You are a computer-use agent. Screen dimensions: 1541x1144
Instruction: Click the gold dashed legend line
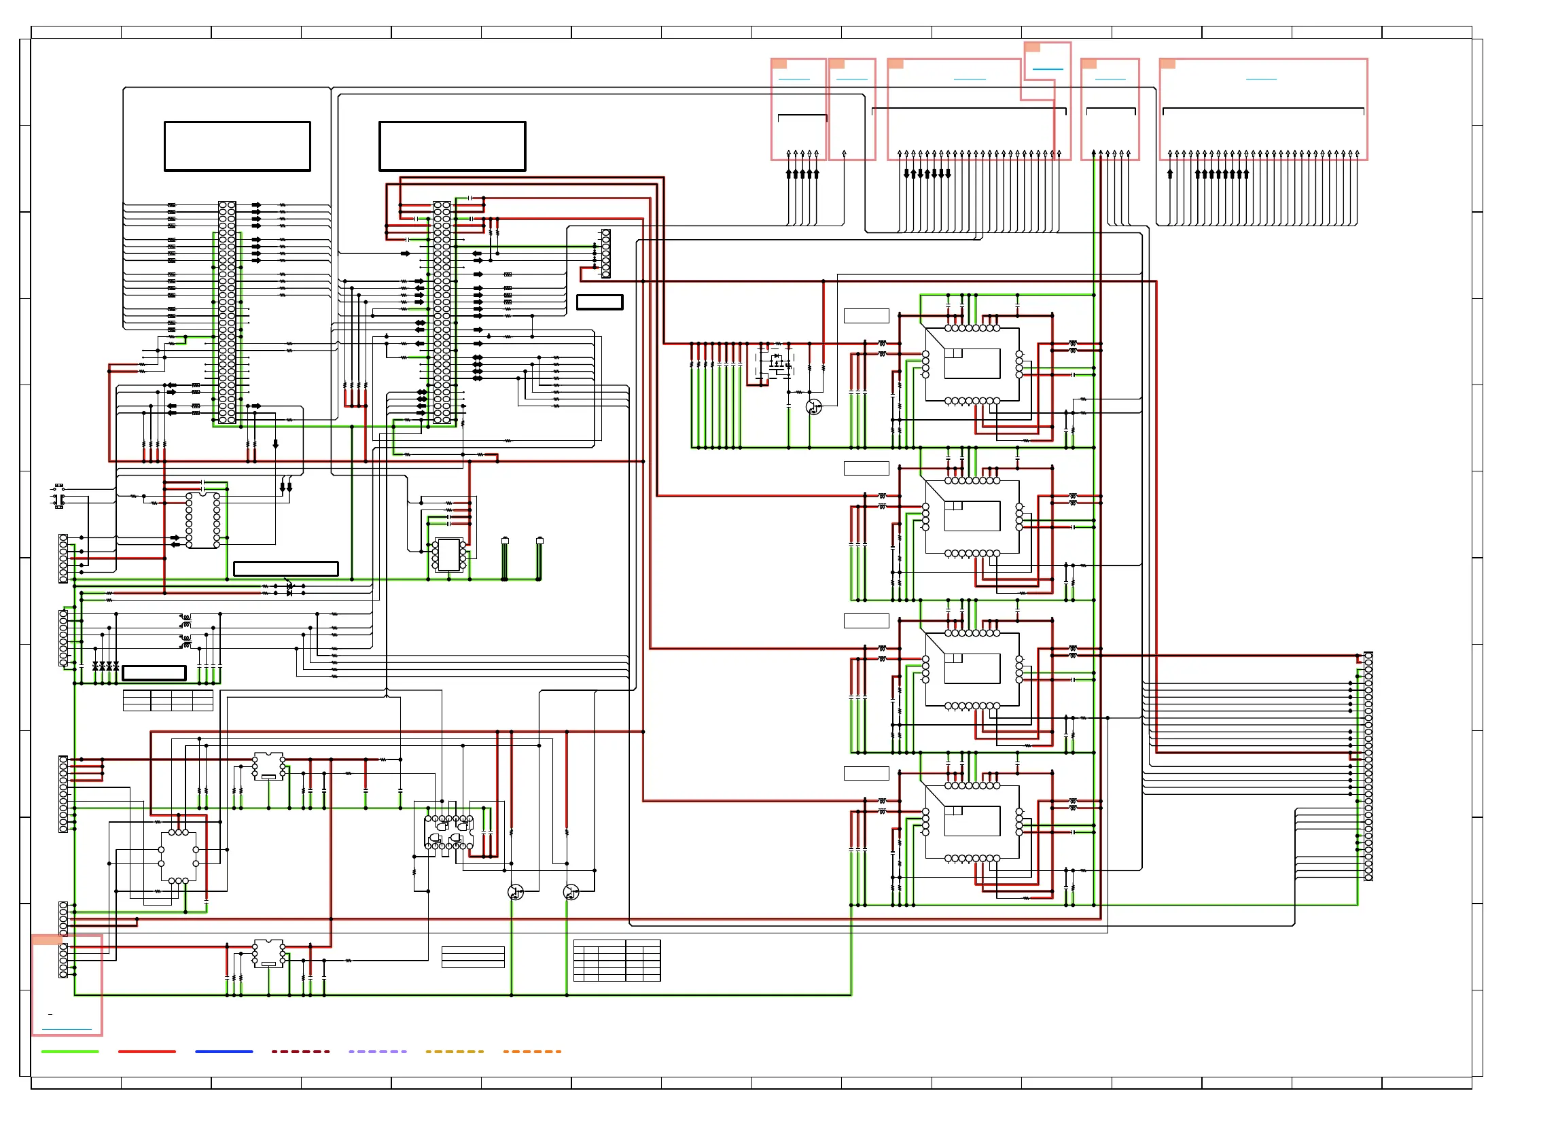point(455,1051)
